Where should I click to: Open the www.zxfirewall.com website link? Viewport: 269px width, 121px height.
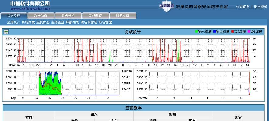30,8
